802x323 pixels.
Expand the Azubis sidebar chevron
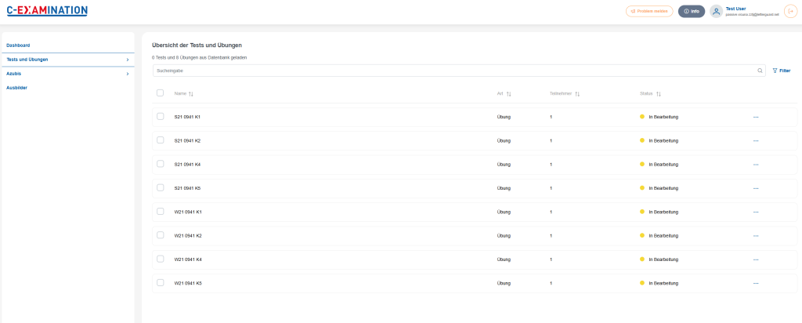pyautogui.click(x=127, y=74)
